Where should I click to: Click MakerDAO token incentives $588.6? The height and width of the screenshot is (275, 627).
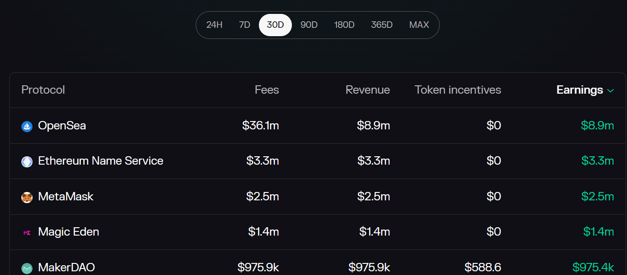[x=482, y=268]
